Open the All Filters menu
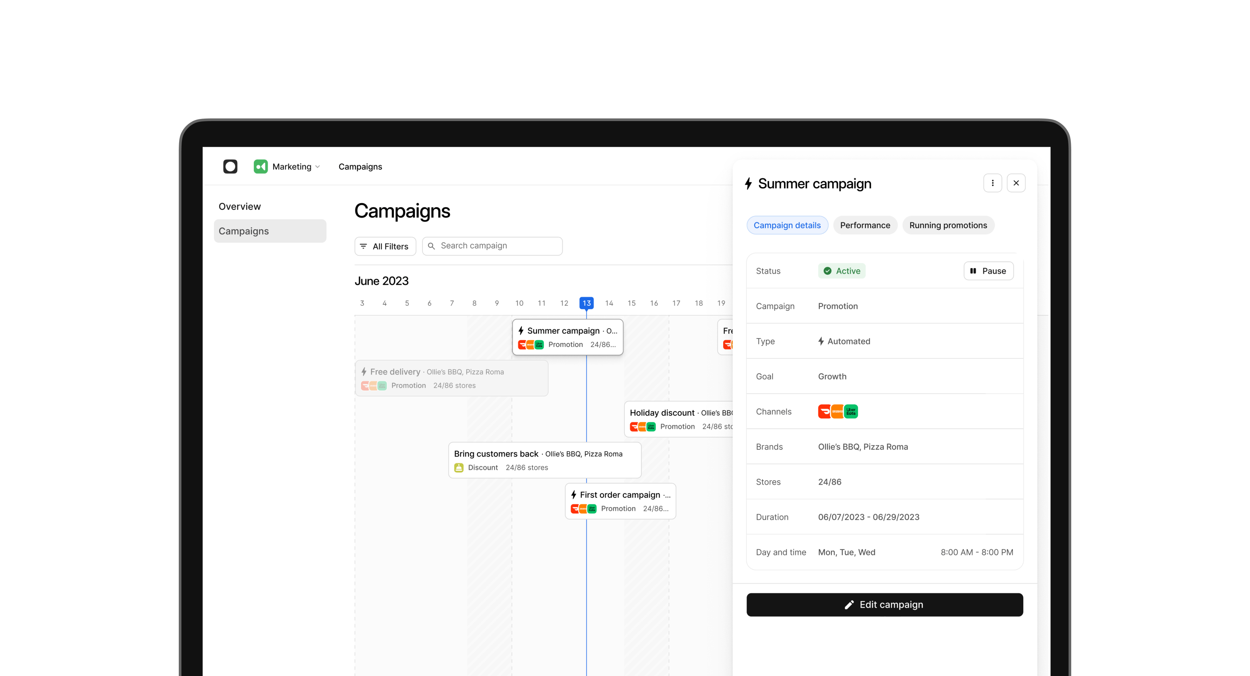This screenshot has height=676, width=1250. 385,246
